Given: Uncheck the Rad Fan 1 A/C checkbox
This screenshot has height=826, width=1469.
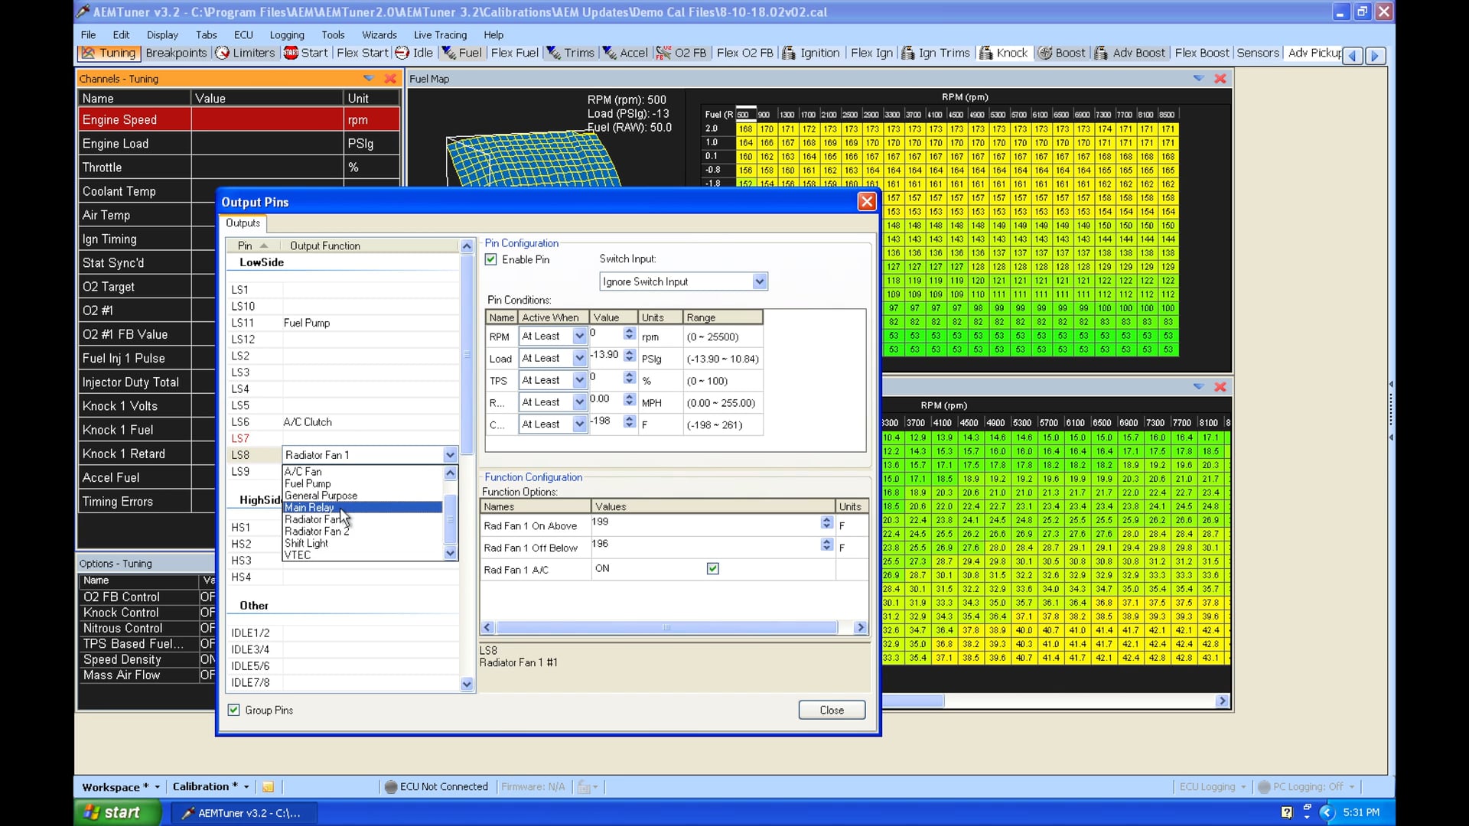Looking at the screenshot, I should click(x=712, y=569).
